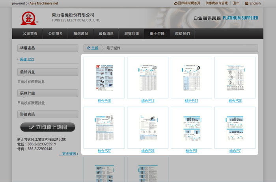
Task: Click the PLATINUM SUPPLIER badge
Action: (241, 18)
